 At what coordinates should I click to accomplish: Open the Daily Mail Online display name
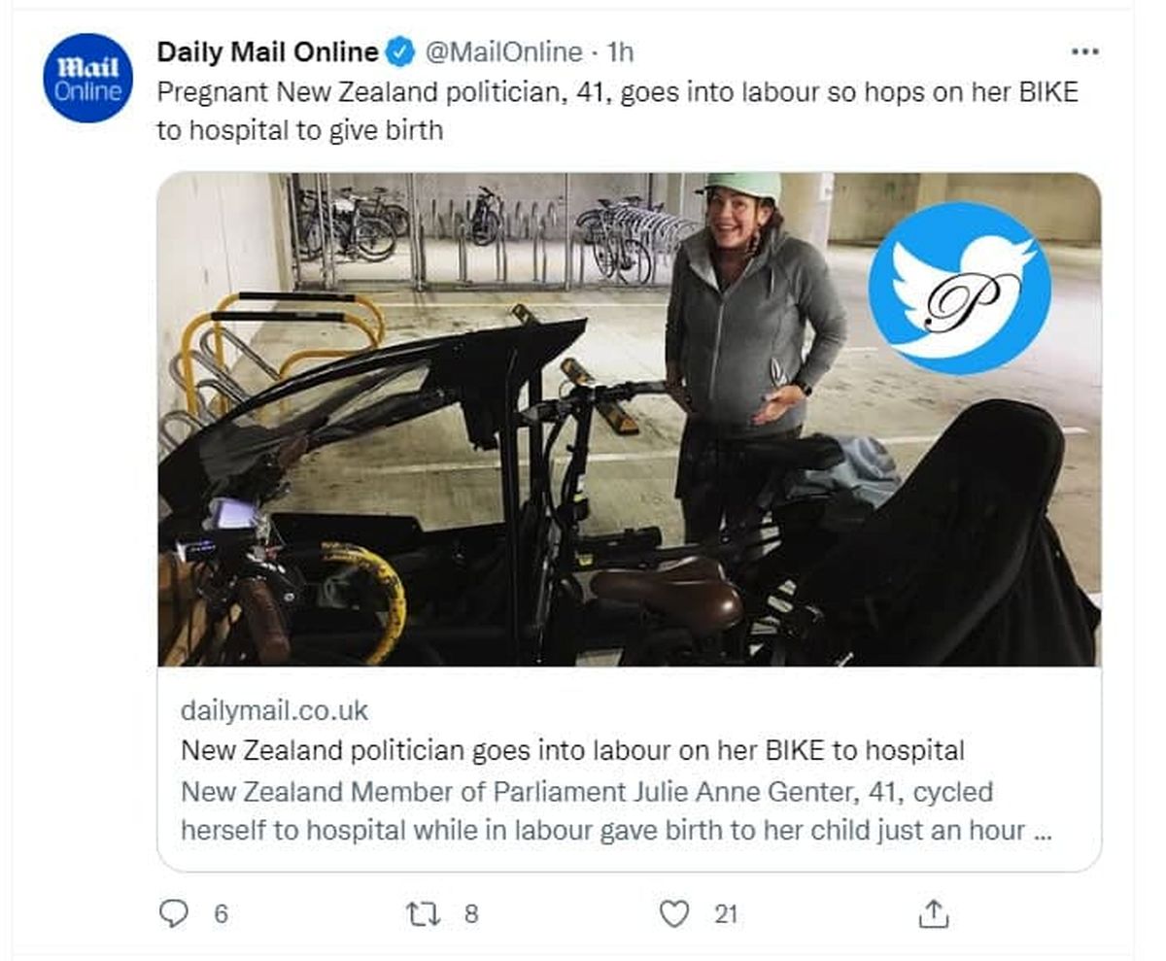tap(267, 51)
